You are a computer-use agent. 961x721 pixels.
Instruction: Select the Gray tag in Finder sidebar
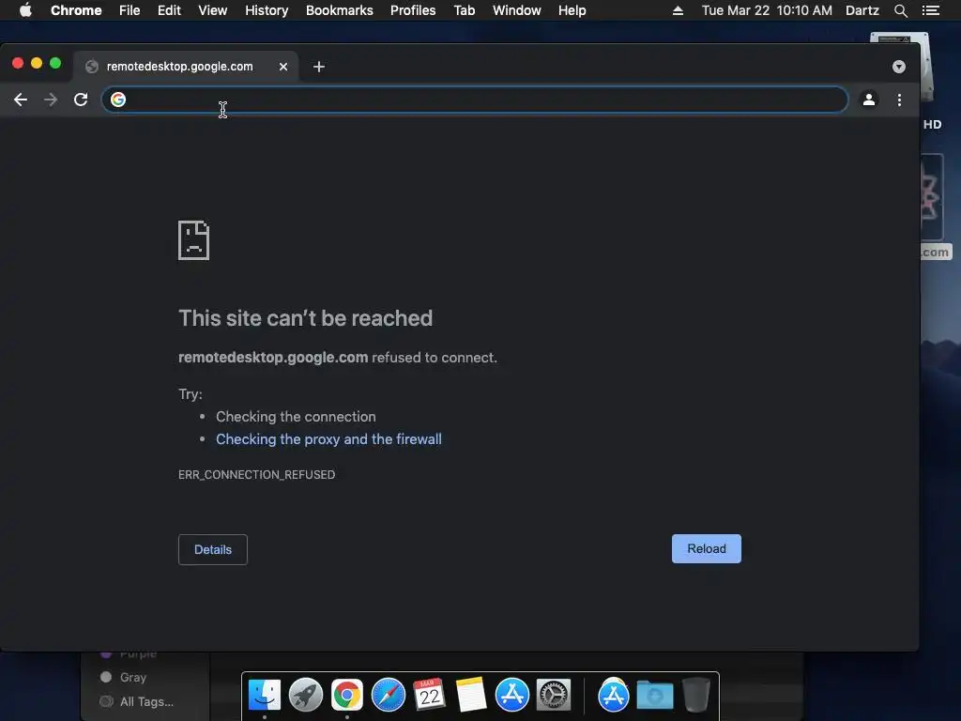pyautogui.click(x=133, y=678)
